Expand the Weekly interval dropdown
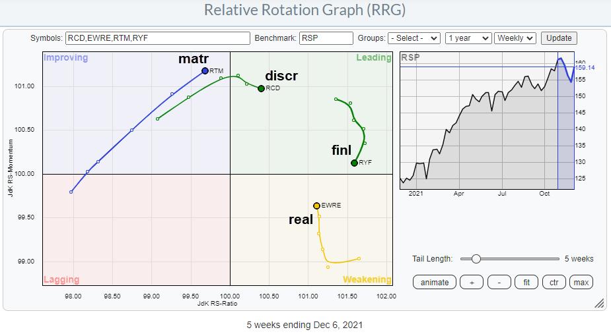This screenshot has height=334, width=611. point(515,38)
